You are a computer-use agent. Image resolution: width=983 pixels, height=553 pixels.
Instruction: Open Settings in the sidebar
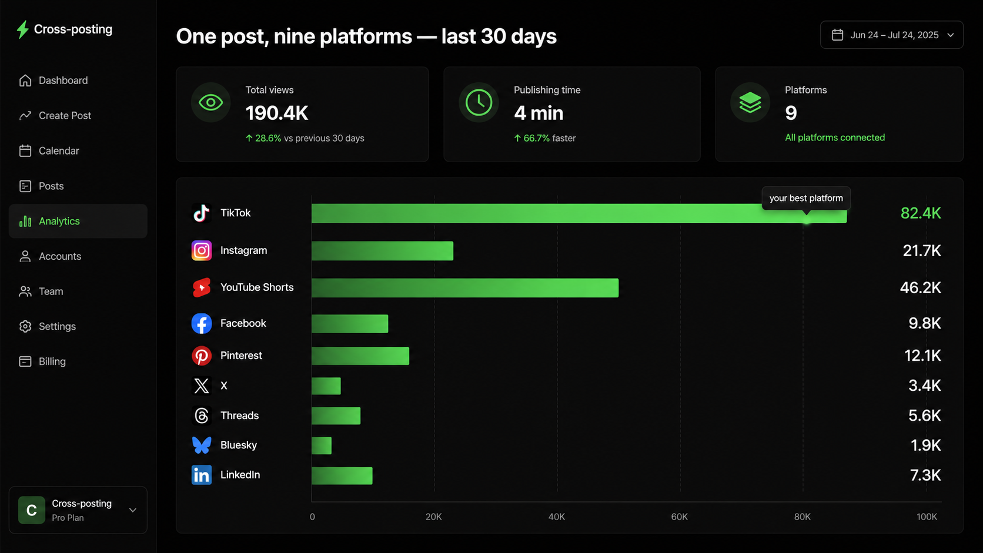pyautogui.click(x=78, y=326)
